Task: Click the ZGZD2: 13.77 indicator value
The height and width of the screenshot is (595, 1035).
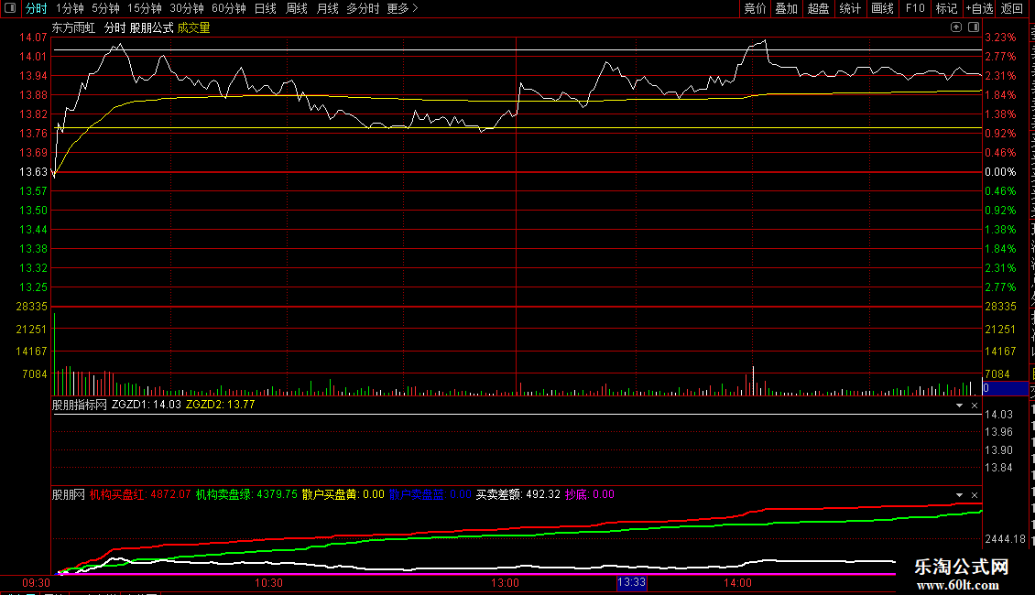Action: tap(220, 405)
